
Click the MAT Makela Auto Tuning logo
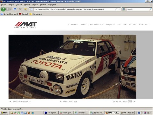[26, 25]
